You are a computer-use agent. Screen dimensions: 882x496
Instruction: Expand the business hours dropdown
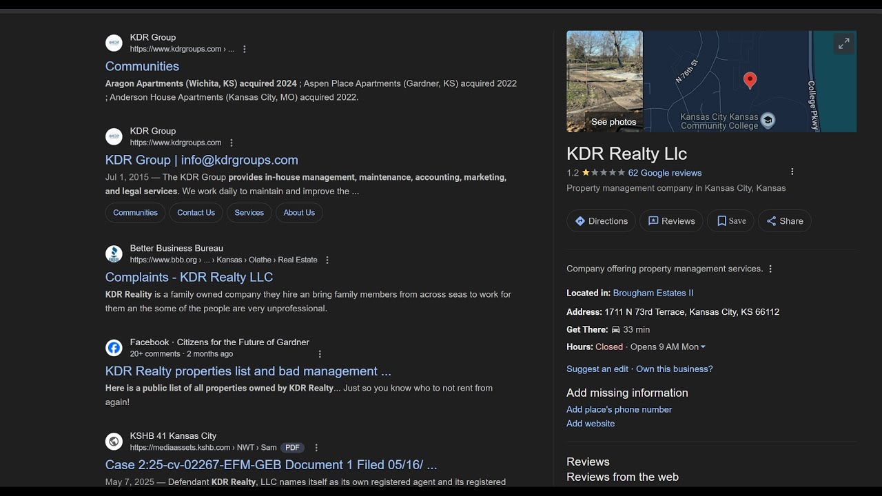703,347
